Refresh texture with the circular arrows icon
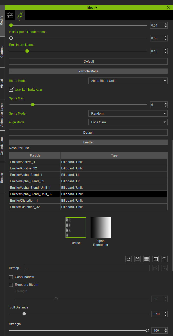This screenshot has width=173, height=336. [165, 259]
